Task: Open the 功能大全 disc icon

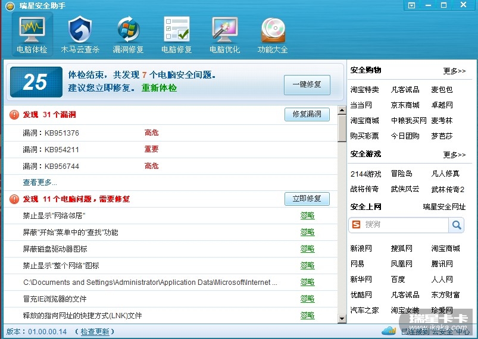Action: coord(273,30)
